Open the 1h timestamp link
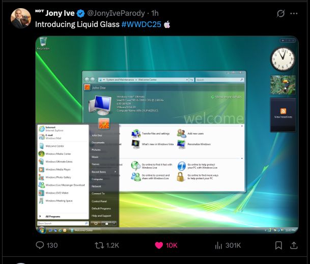This screenshot has height=264, width=310. tap(155, 13)
